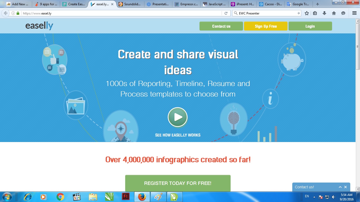Open Internet Explorer from the taskbar
This screenshot has height=202, width=360.
(x=27, y=197)
